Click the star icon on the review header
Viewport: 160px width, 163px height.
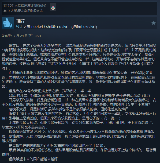pyautogui.click(x=153, y=23)
